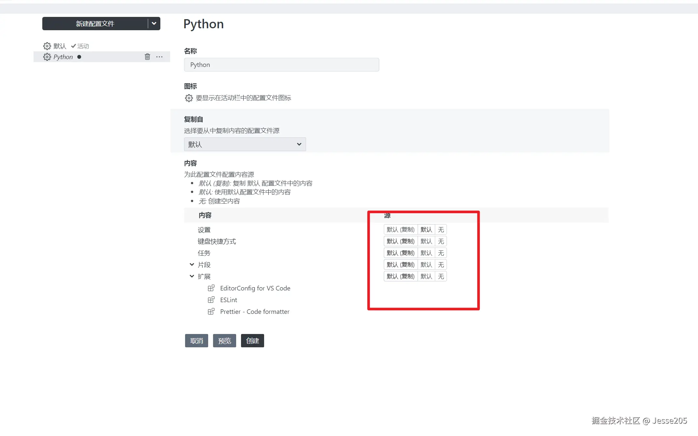Click the extension icon beside Prettier
Image resolution: width=698 pixels, height=436 pixels.
coord(211,311)
